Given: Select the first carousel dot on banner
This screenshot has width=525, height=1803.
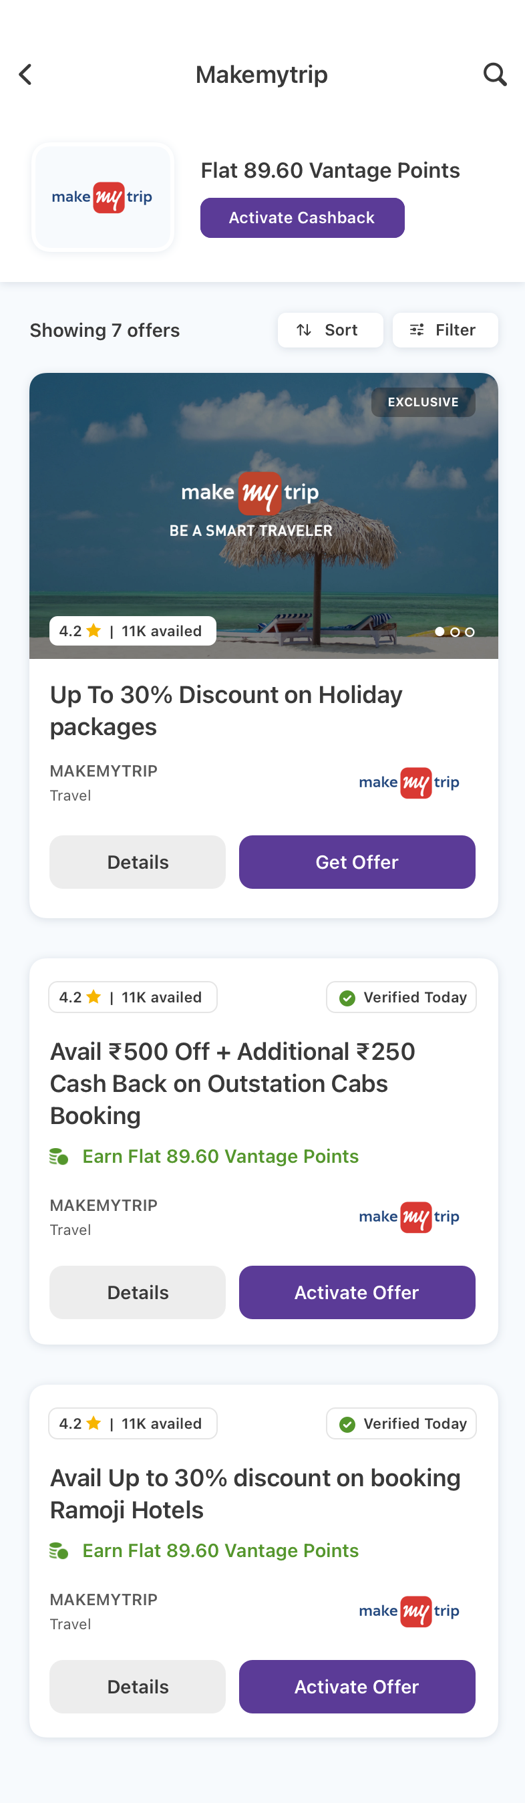Looking at the screenshot, I should (440, 632).
